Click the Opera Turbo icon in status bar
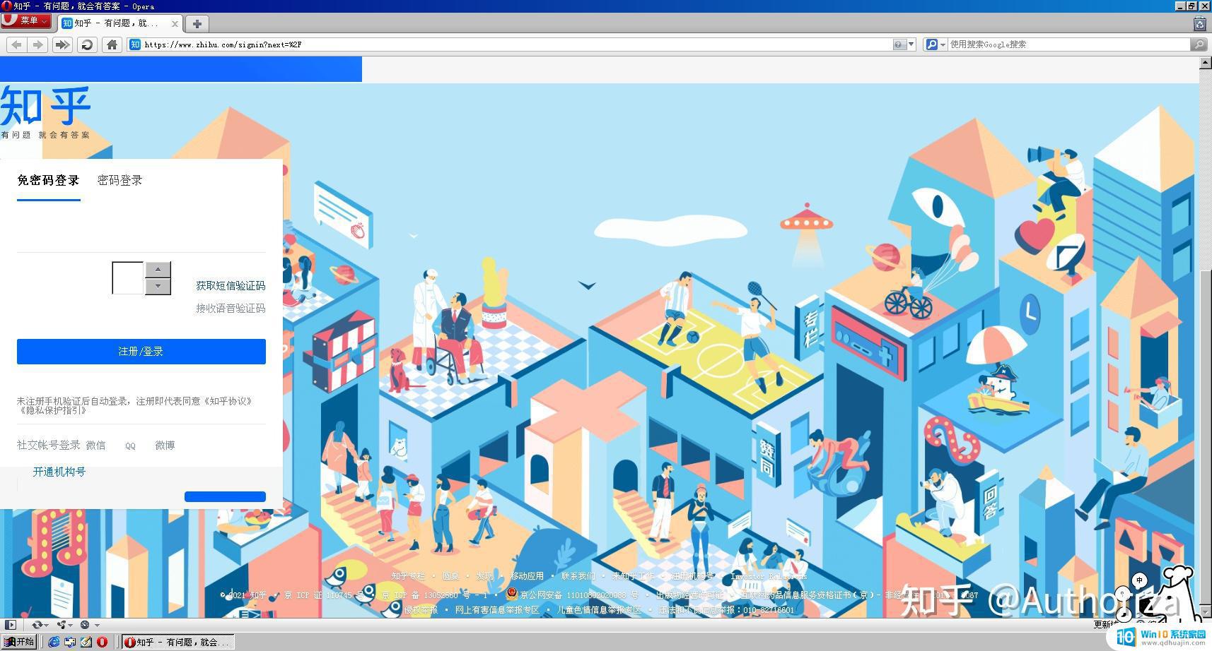This screenshot has width=1212, height=651. coord(85,625)
